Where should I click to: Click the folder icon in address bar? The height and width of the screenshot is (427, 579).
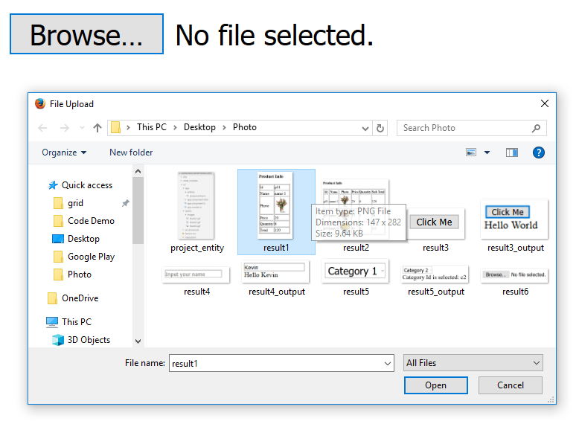click(115, 128)
